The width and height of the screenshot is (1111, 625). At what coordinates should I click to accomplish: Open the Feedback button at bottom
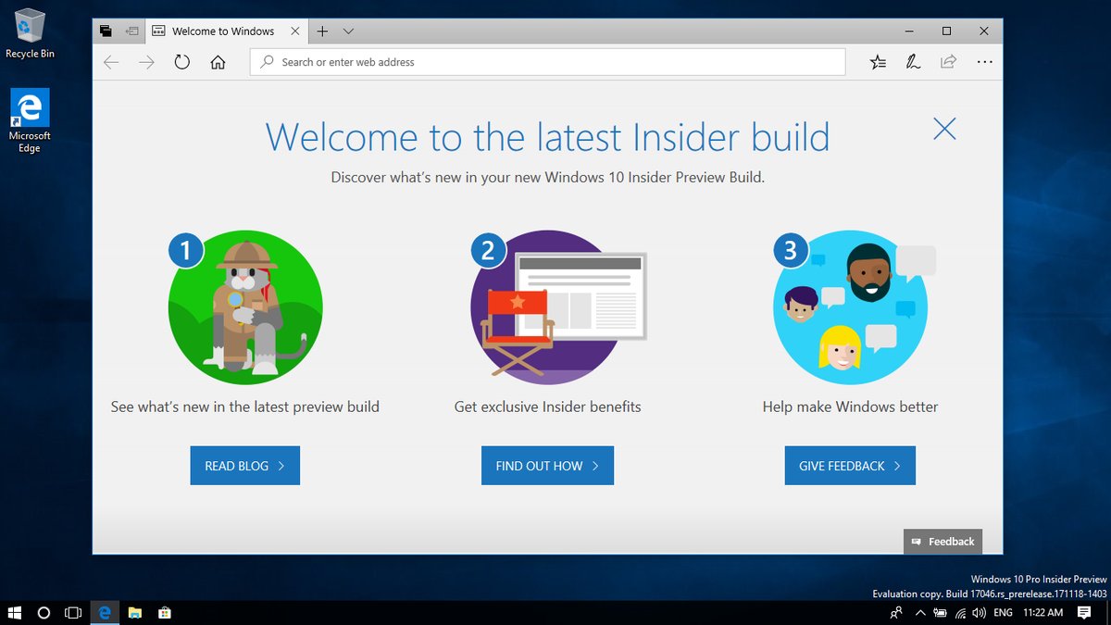point(942,542)
